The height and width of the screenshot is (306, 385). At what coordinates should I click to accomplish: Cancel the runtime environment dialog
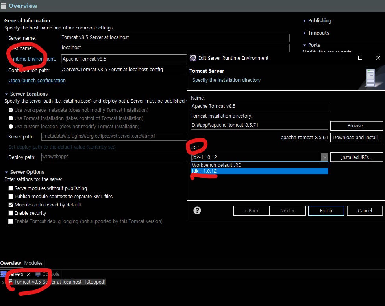(x=365, y=210)
